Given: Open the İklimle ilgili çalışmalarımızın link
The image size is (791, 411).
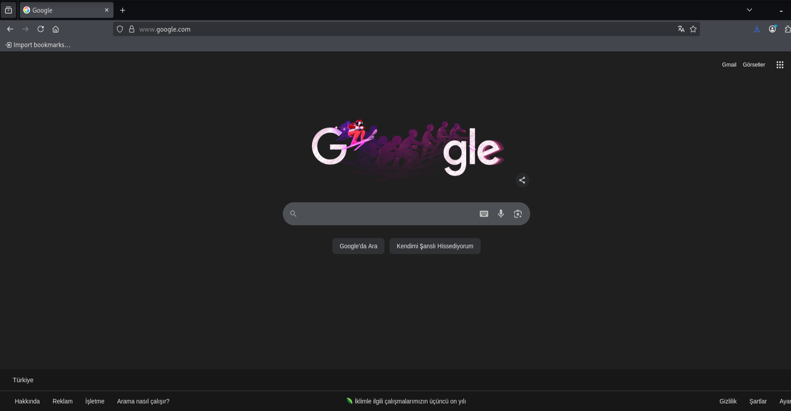Looking at the screenshot, I should [406, 401].
